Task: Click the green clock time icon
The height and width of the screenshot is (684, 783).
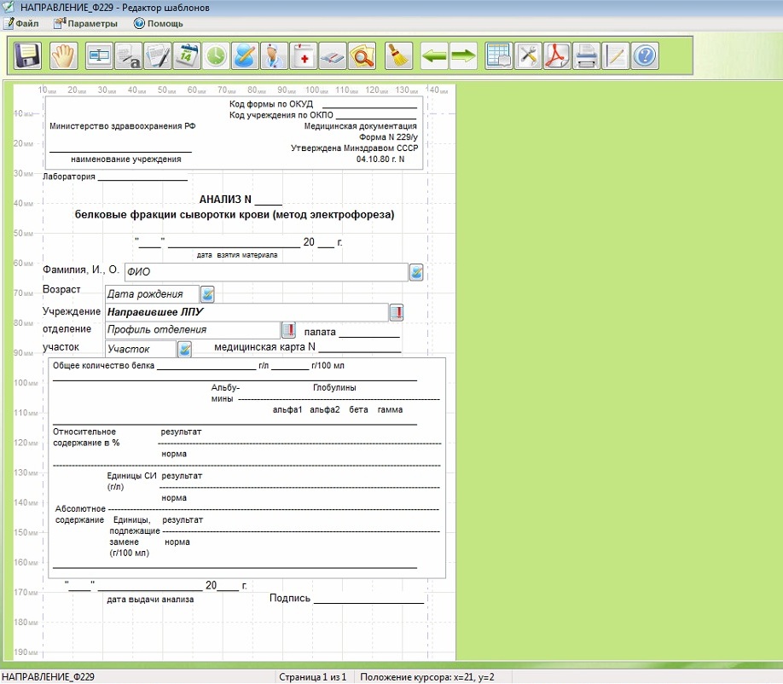Action: coord(216,56)
